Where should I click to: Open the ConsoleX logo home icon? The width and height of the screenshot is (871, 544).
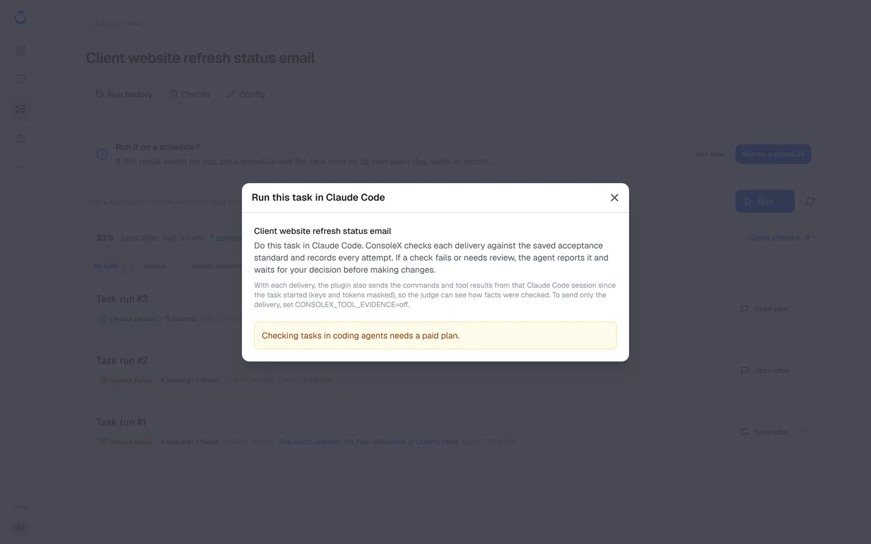pyautogui.click(x=21, y=18)
